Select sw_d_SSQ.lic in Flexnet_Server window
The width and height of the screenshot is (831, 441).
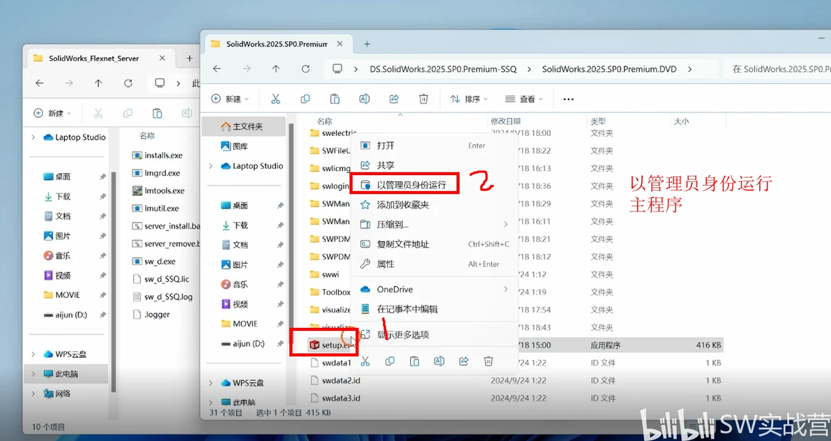pos(167,279)
